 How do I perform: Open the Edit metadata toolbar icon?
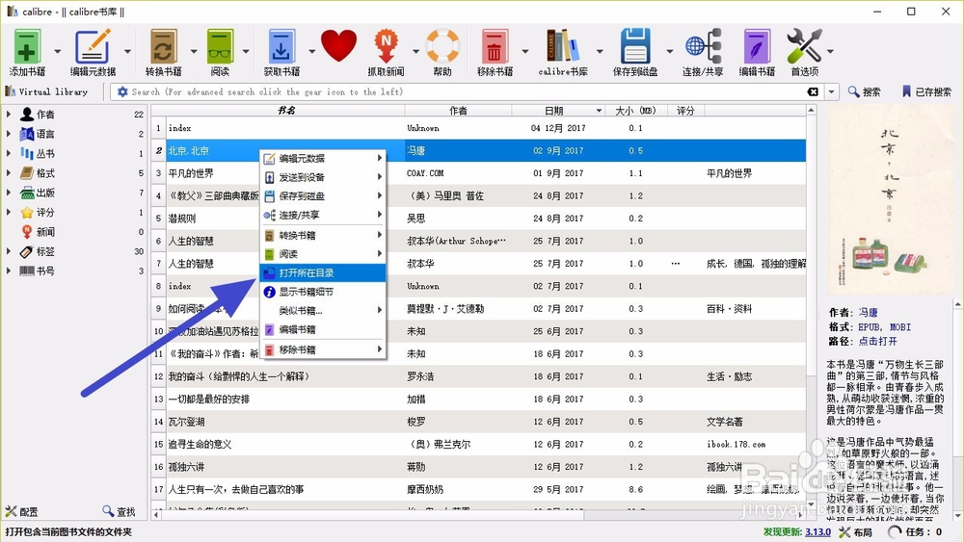93,46
